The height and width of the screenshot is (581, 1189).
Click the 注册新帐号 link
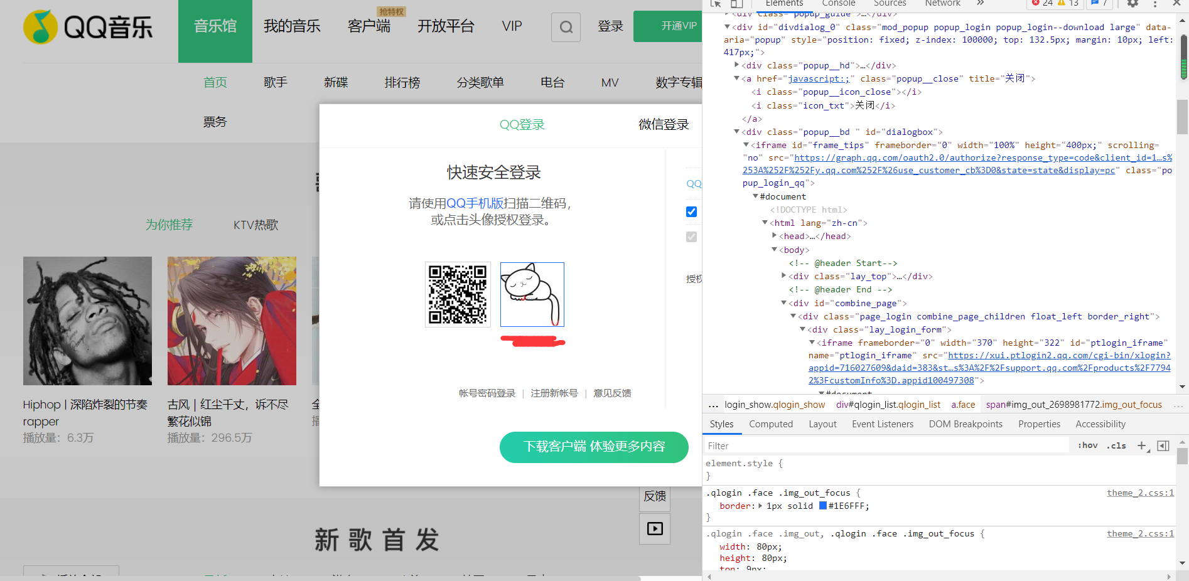point(554,393)
